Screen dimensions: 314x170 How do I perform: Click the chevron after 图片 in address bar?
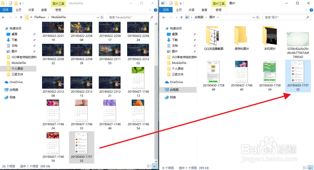point(218,17)
